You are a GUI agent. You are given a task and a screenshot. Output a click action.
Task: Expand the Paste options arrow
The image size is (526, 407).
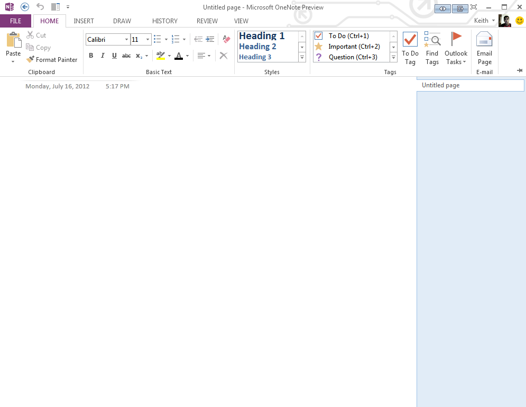[x=13, y=62]
